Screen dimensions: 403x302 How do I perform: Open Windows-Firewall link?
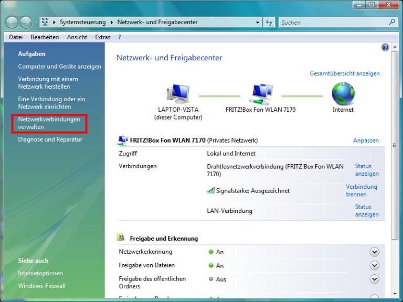point(41,286)
